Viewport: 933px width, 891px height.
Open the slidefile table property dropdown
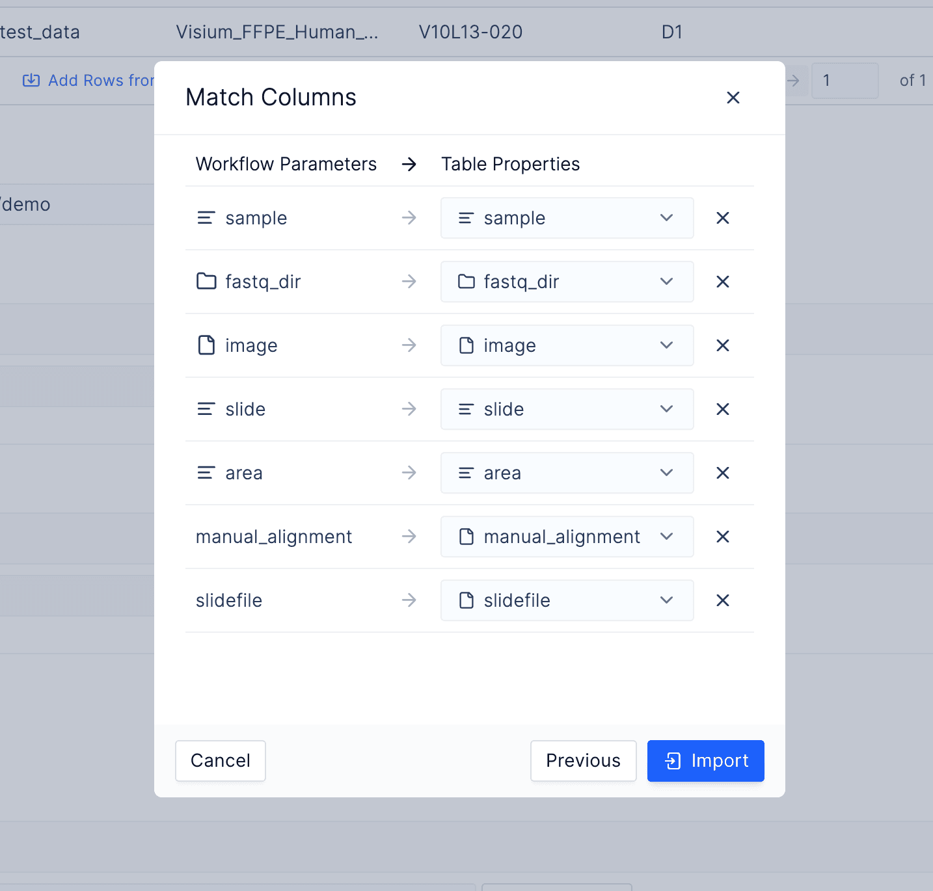pos(567,600)
